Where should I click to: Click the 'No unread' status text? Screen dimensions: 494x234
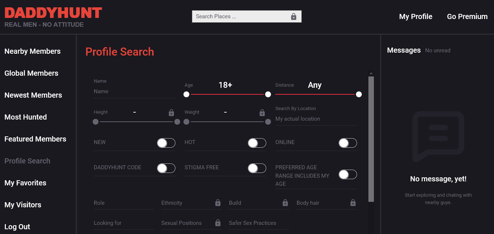pyautogui.click(x=438, y=50)
